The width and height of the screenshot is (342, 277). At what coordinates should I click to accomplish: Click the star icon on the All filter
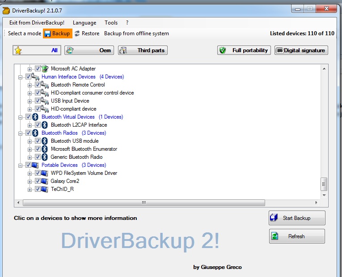(x=18, y=50)
